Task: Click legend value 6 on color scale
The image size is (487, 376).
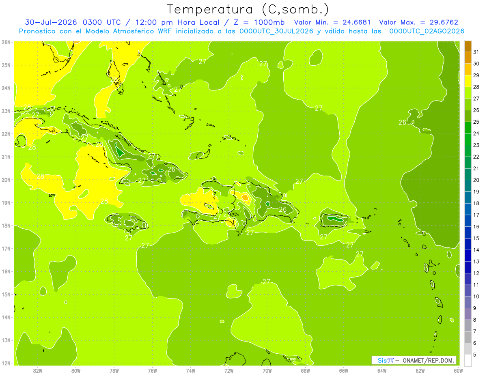Action: click(x=475, y=343)
